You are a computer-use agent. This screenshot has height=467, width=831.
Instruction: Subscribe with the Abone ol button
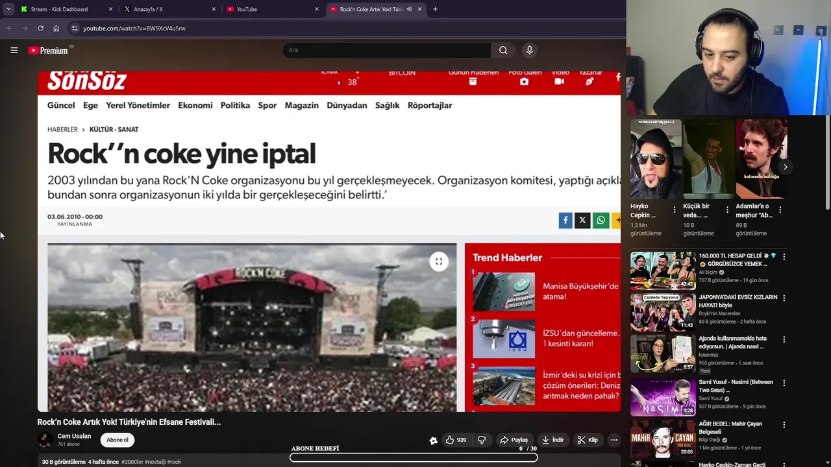[x=118, y=440]
